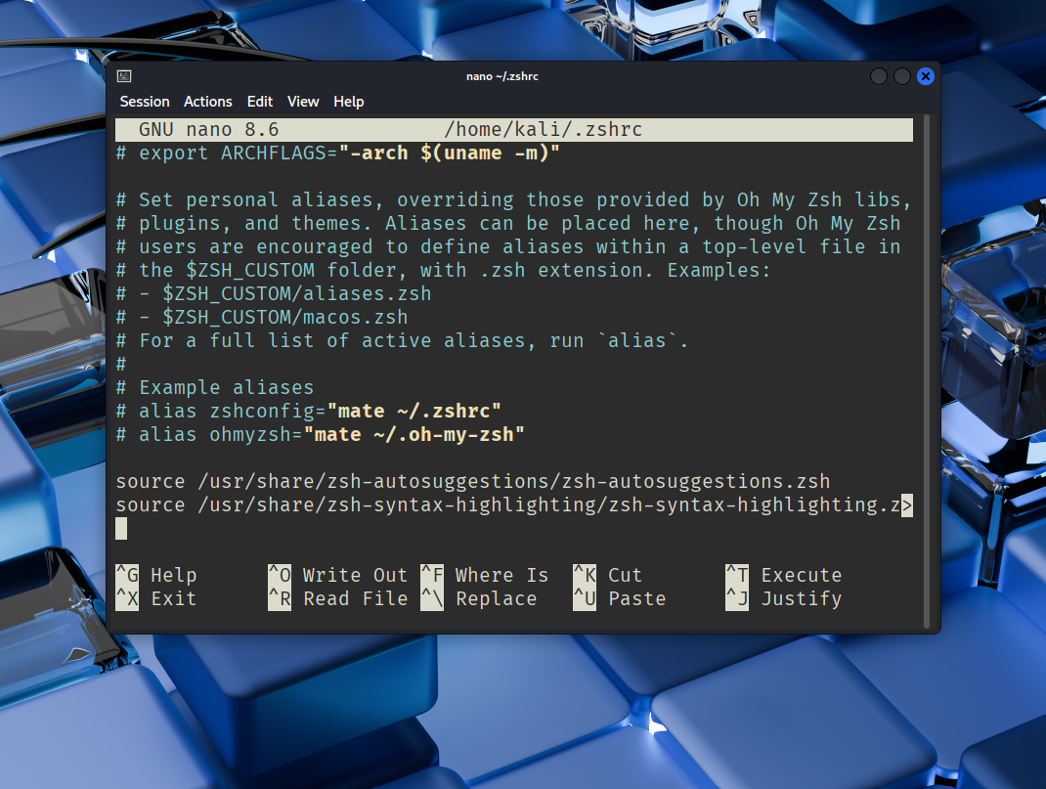Click the alias ohmyzsh line
The image size is (1046, 789).
click(321, 434)
